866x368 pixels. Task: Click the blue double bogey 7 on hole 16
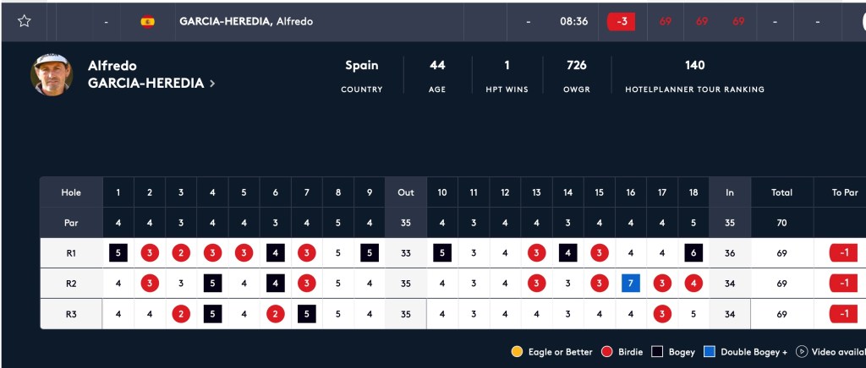click(x=631, y=284)
